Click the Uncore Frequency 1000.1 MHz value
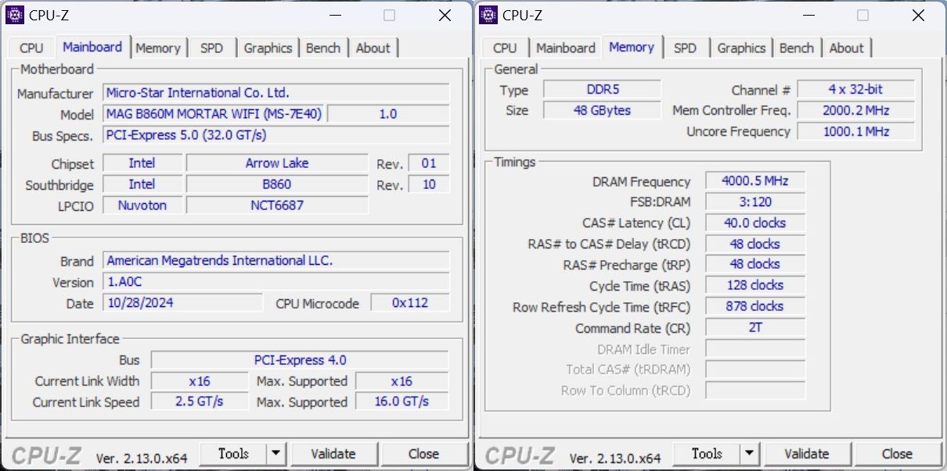This screenshot has width=947, height=471. coord(856,132)
